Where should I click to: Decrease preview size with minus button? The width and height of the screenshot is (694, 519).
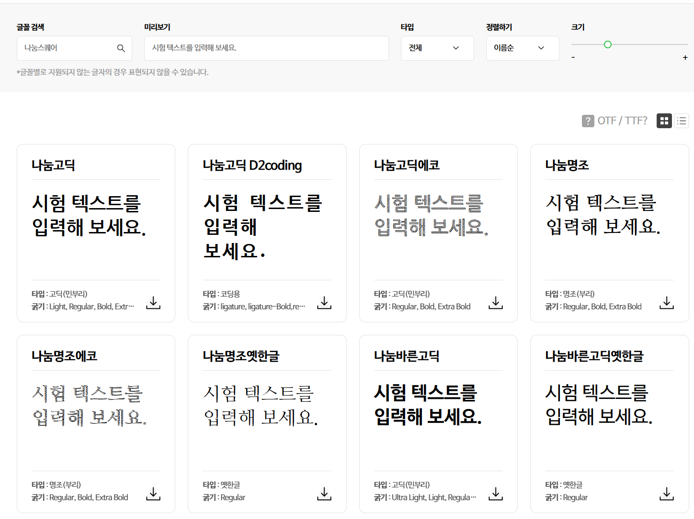[x=573, y=57]
